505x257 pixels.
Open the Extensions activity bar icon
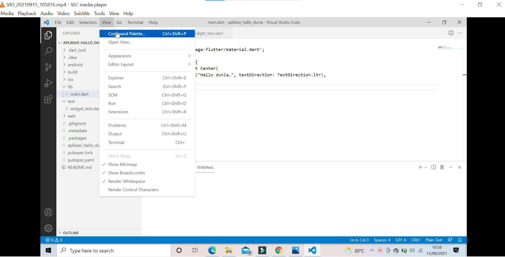coord(48,100)
